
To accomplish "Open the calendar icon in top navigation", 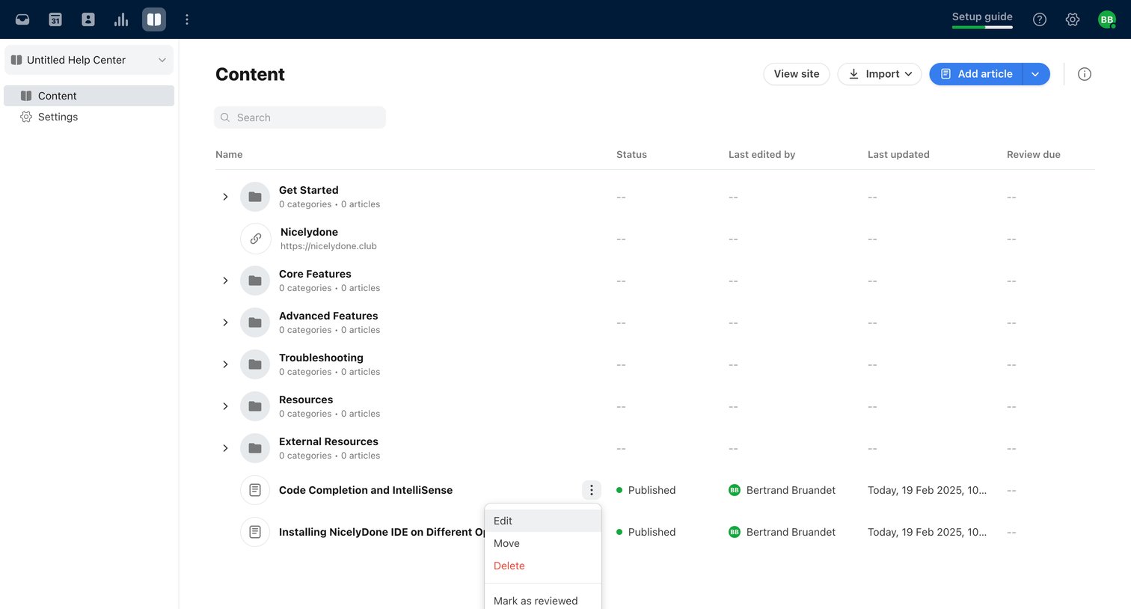I will [55, 19].
